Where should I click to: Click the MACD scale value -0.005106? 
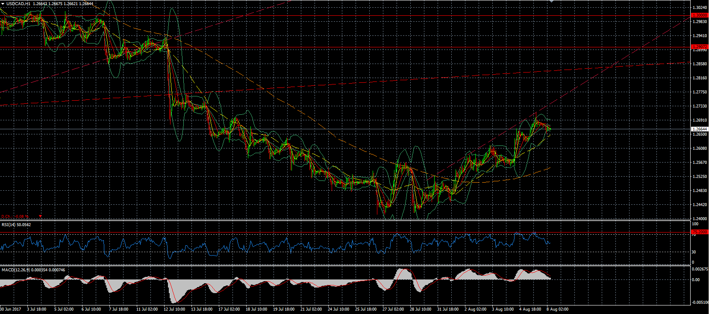[x=700, y=302]
